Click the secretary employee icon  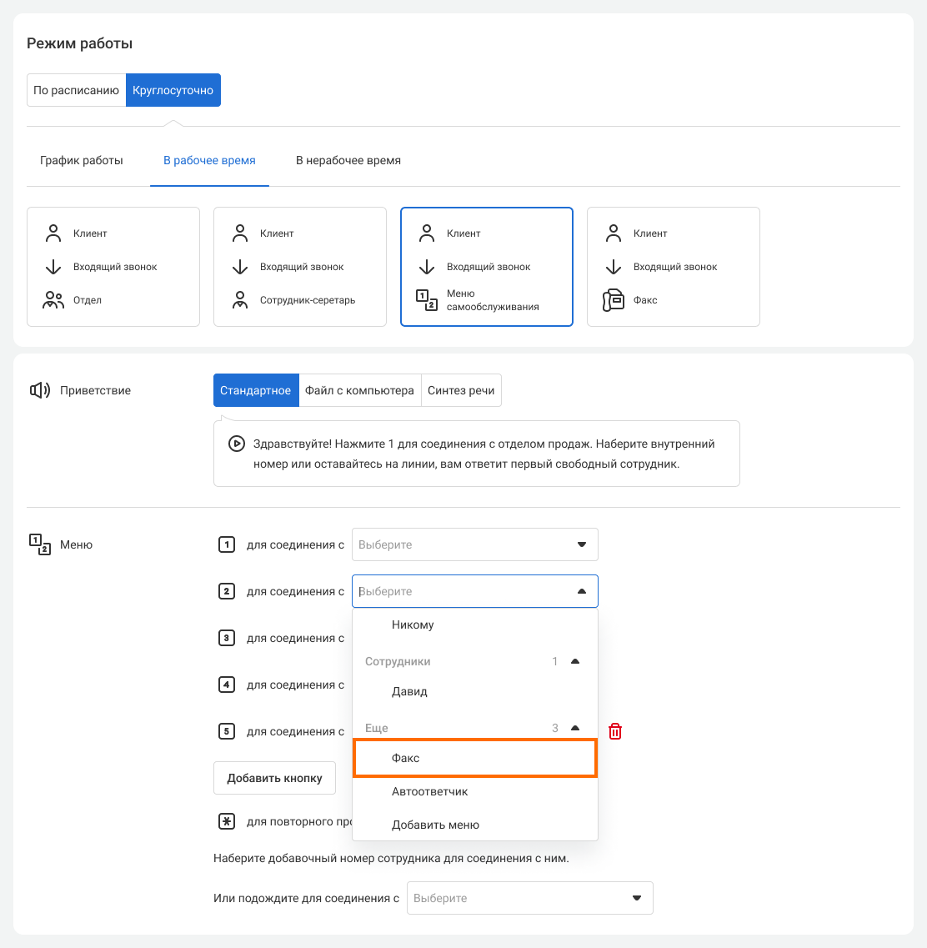pyautogui.click(x=240, y=300)
